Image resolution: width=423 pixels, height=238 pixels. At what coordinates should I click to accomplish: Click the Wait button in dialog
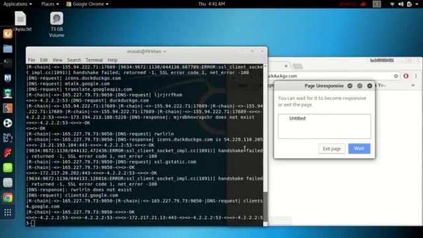[359, 148]
